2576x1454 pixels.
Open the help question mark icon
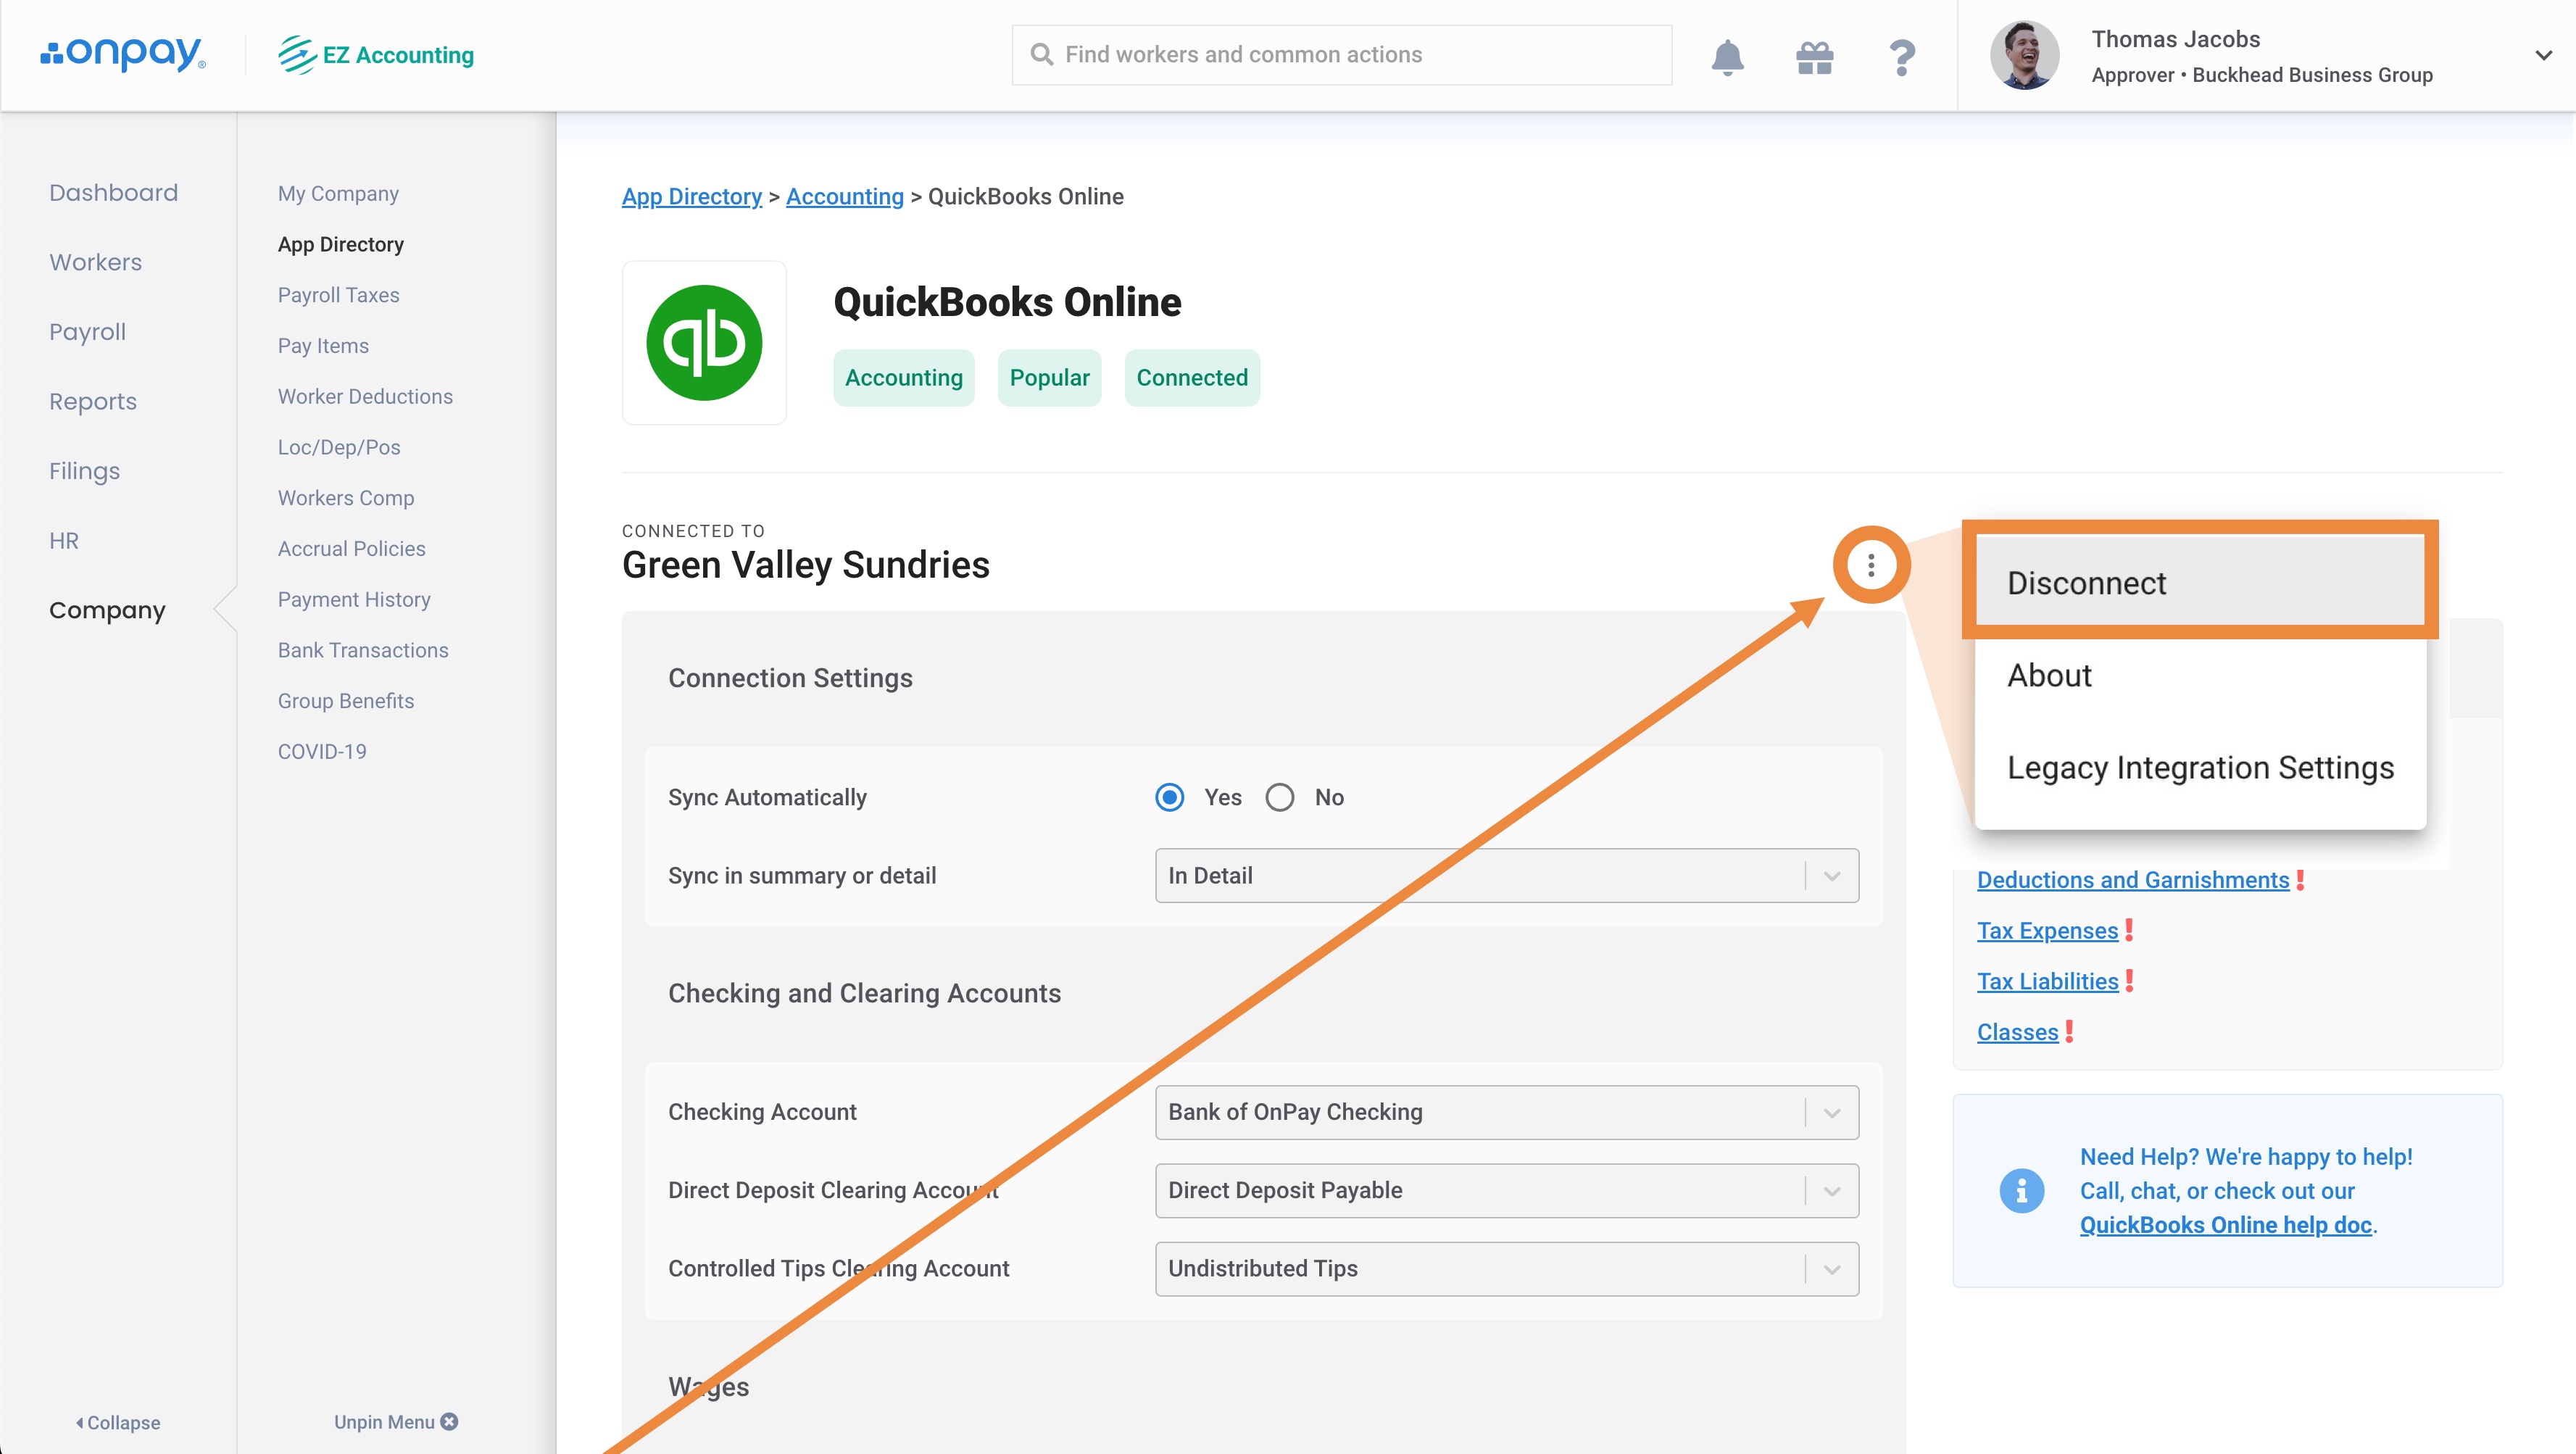point(1902,57)
